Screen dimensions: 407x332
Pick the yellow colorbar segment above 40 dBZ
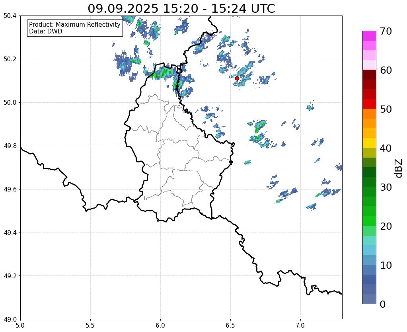point(369,143)
